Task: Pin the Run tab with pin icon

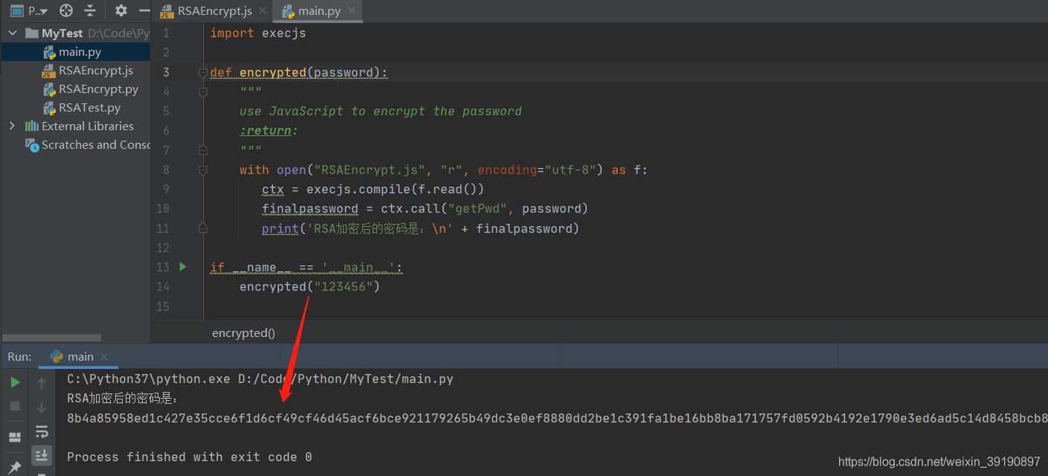Action: pyautogui.click(x=15, y=468)
